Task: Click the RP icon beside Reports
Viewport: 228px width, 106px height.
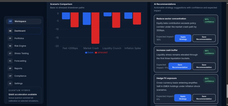Action: [10, 68]
